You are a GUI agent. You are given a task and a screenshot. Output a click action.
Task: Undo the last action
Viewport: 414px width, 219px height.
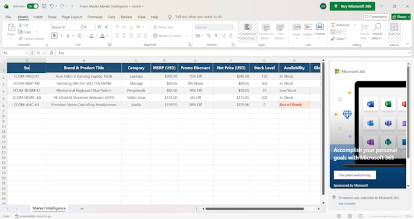[x=52, y=6]
